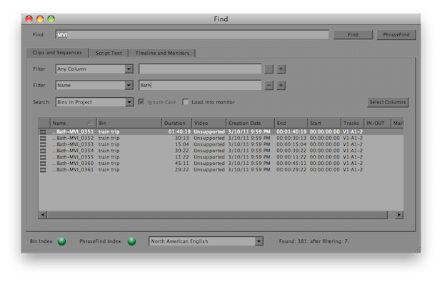This screenshot has width=442, height=282.
Task: Toggle the Ignore Case checkbox
Action: tap(141, 101)
